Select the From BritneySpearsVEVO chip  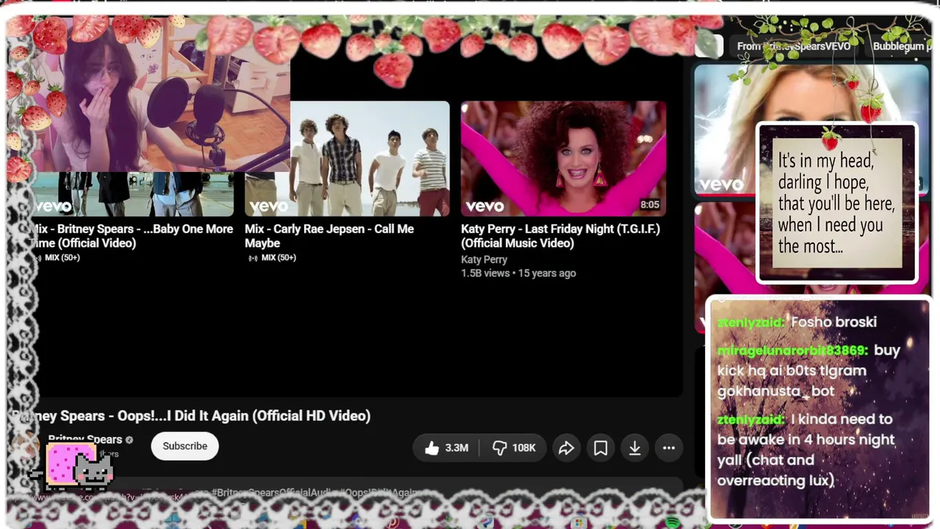pos(793,46)
